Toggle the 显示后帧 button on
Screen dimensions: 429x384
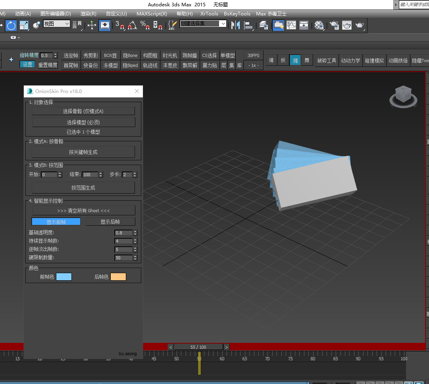(x=110, y=222)
